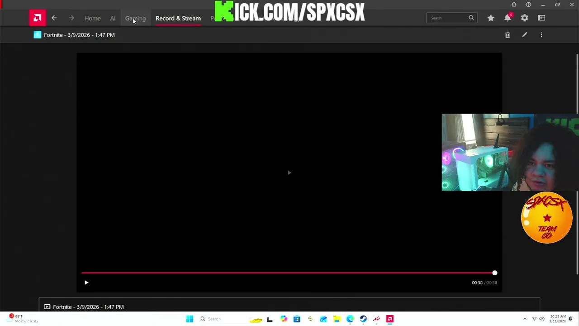Open the Microsoft Store taskbar icon
This screenshot has width=579, height=326.
tap(297, 319)
